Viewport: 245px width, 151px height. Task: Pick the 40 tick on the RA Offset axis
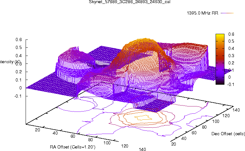pos(55,133)
